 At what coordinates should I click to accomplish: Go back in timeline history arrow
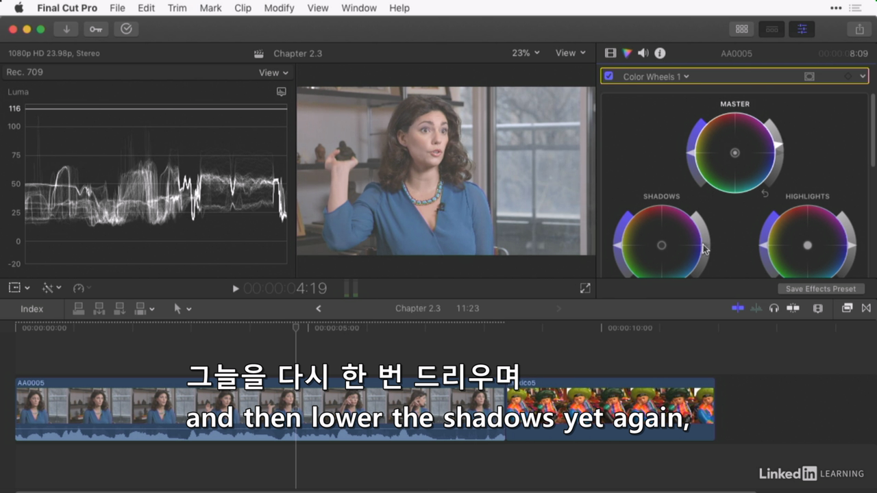(319, 309)
